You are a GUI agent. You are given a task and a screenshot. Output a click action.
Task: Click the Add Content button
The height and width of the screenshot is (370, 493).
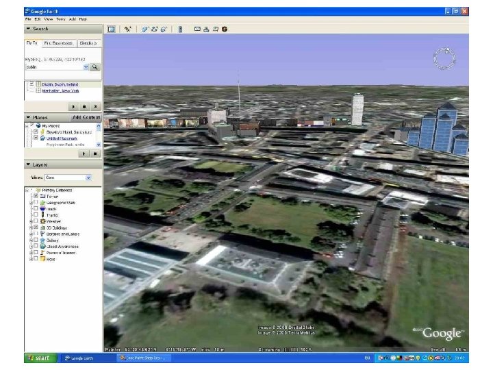[x=86, y=117]
